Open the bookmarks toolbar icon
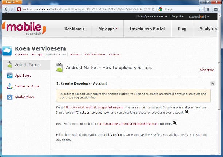This screenshot has width=223, height=157. pos(216,9)
